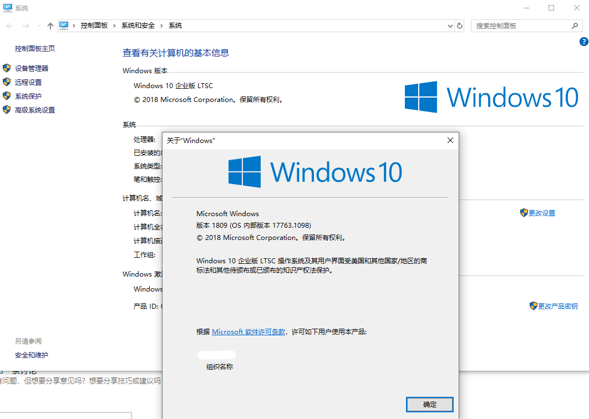Refresh the control panel view
The height and width of the screenshot is (419, 589).
pyautogui.click(x=459, y=26)
